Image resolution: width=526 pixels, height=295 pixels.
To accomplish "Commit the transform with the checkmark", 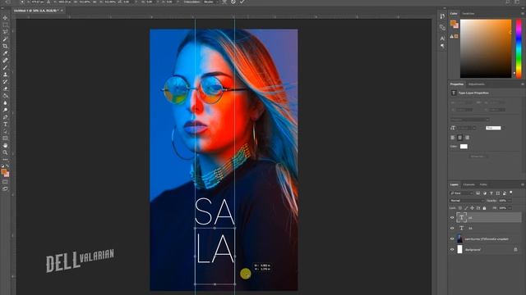I will point(242,2).
